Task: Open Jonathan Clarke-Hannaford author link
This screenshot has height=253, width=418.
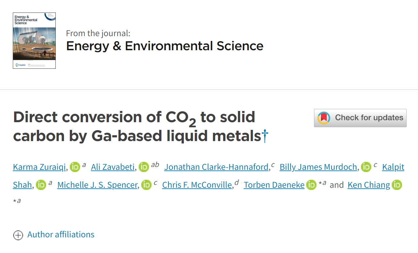Action: click(216, 167)
